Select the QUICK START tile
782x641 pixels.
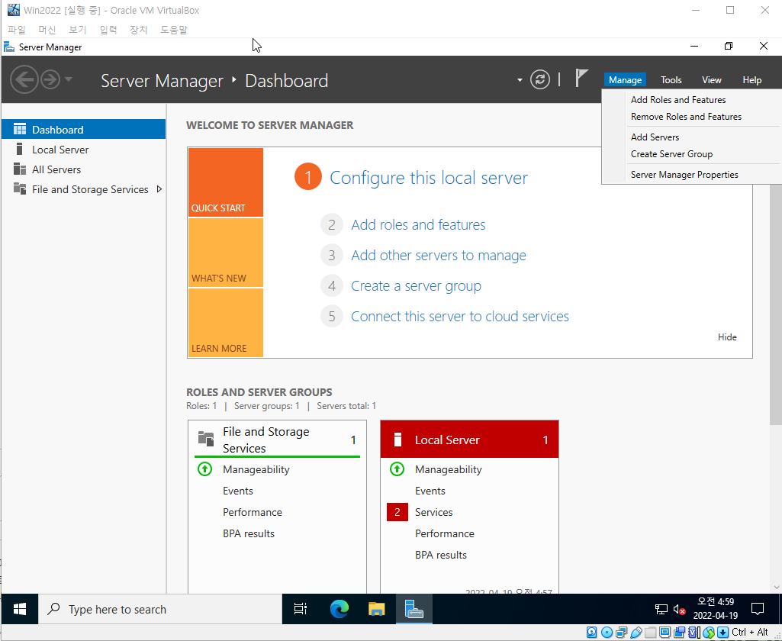pos(225,182)
